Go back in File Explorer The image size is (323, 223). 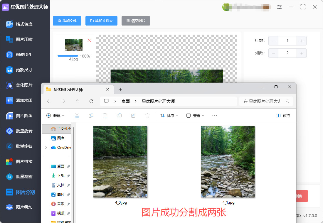pos(49,101)
